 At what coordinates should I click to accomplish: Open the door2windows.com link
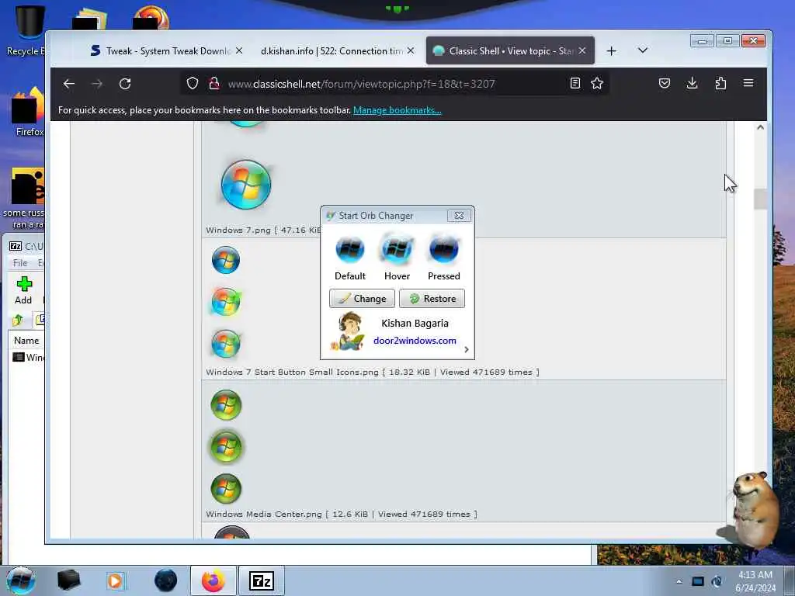[415, 341]
